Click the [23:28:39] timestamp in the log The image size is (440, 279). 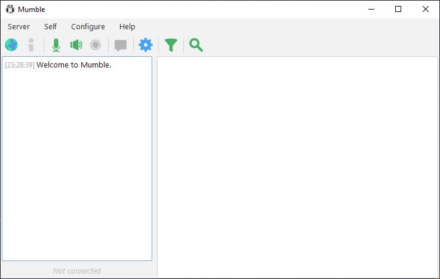click(20, 65)
